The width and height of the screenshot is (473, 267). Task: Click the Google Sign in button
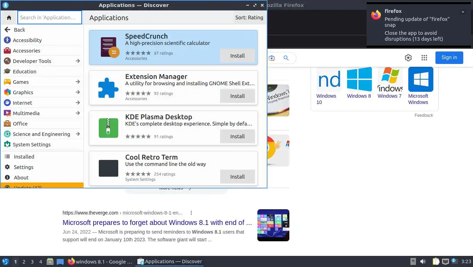pyautogui.click(x=449, y=58)
